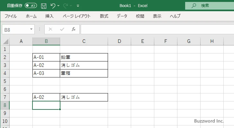Go to the 数式 tab
This screenshot has width=234, height=128.
tap(104, 16)
